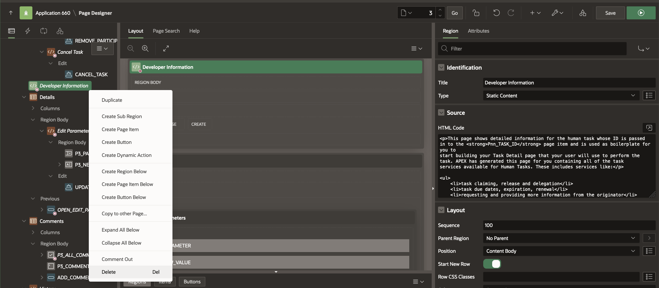659x288 pixels.
Task: Switch to the Attributes tab
Action: click(x=478, y=31)
